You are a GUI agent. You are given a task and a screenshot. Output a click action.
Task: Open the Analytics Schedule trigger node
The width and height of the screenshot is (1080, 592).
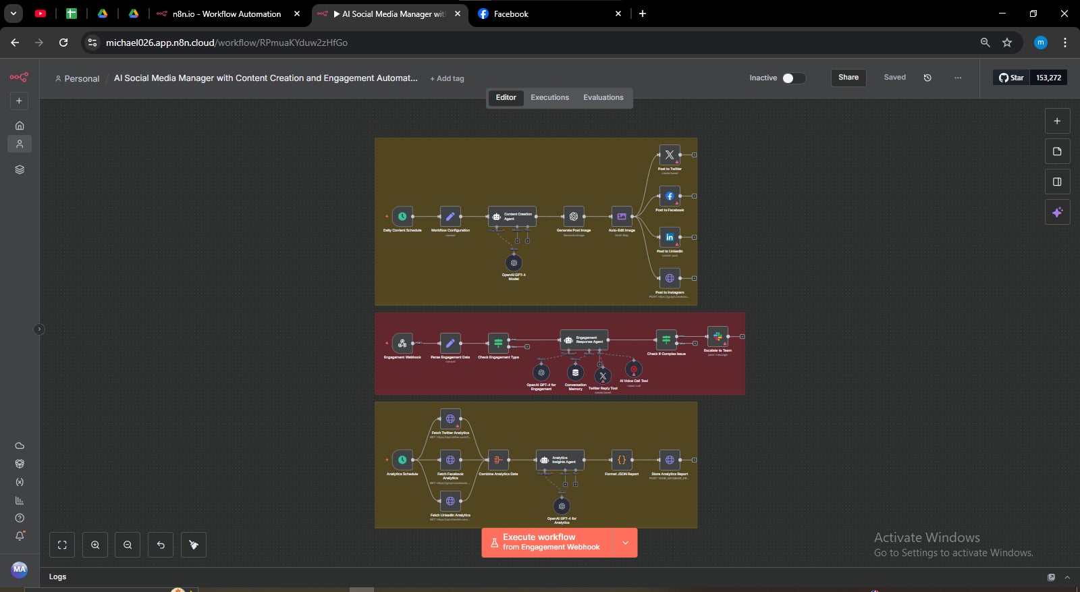pos(402,460)
